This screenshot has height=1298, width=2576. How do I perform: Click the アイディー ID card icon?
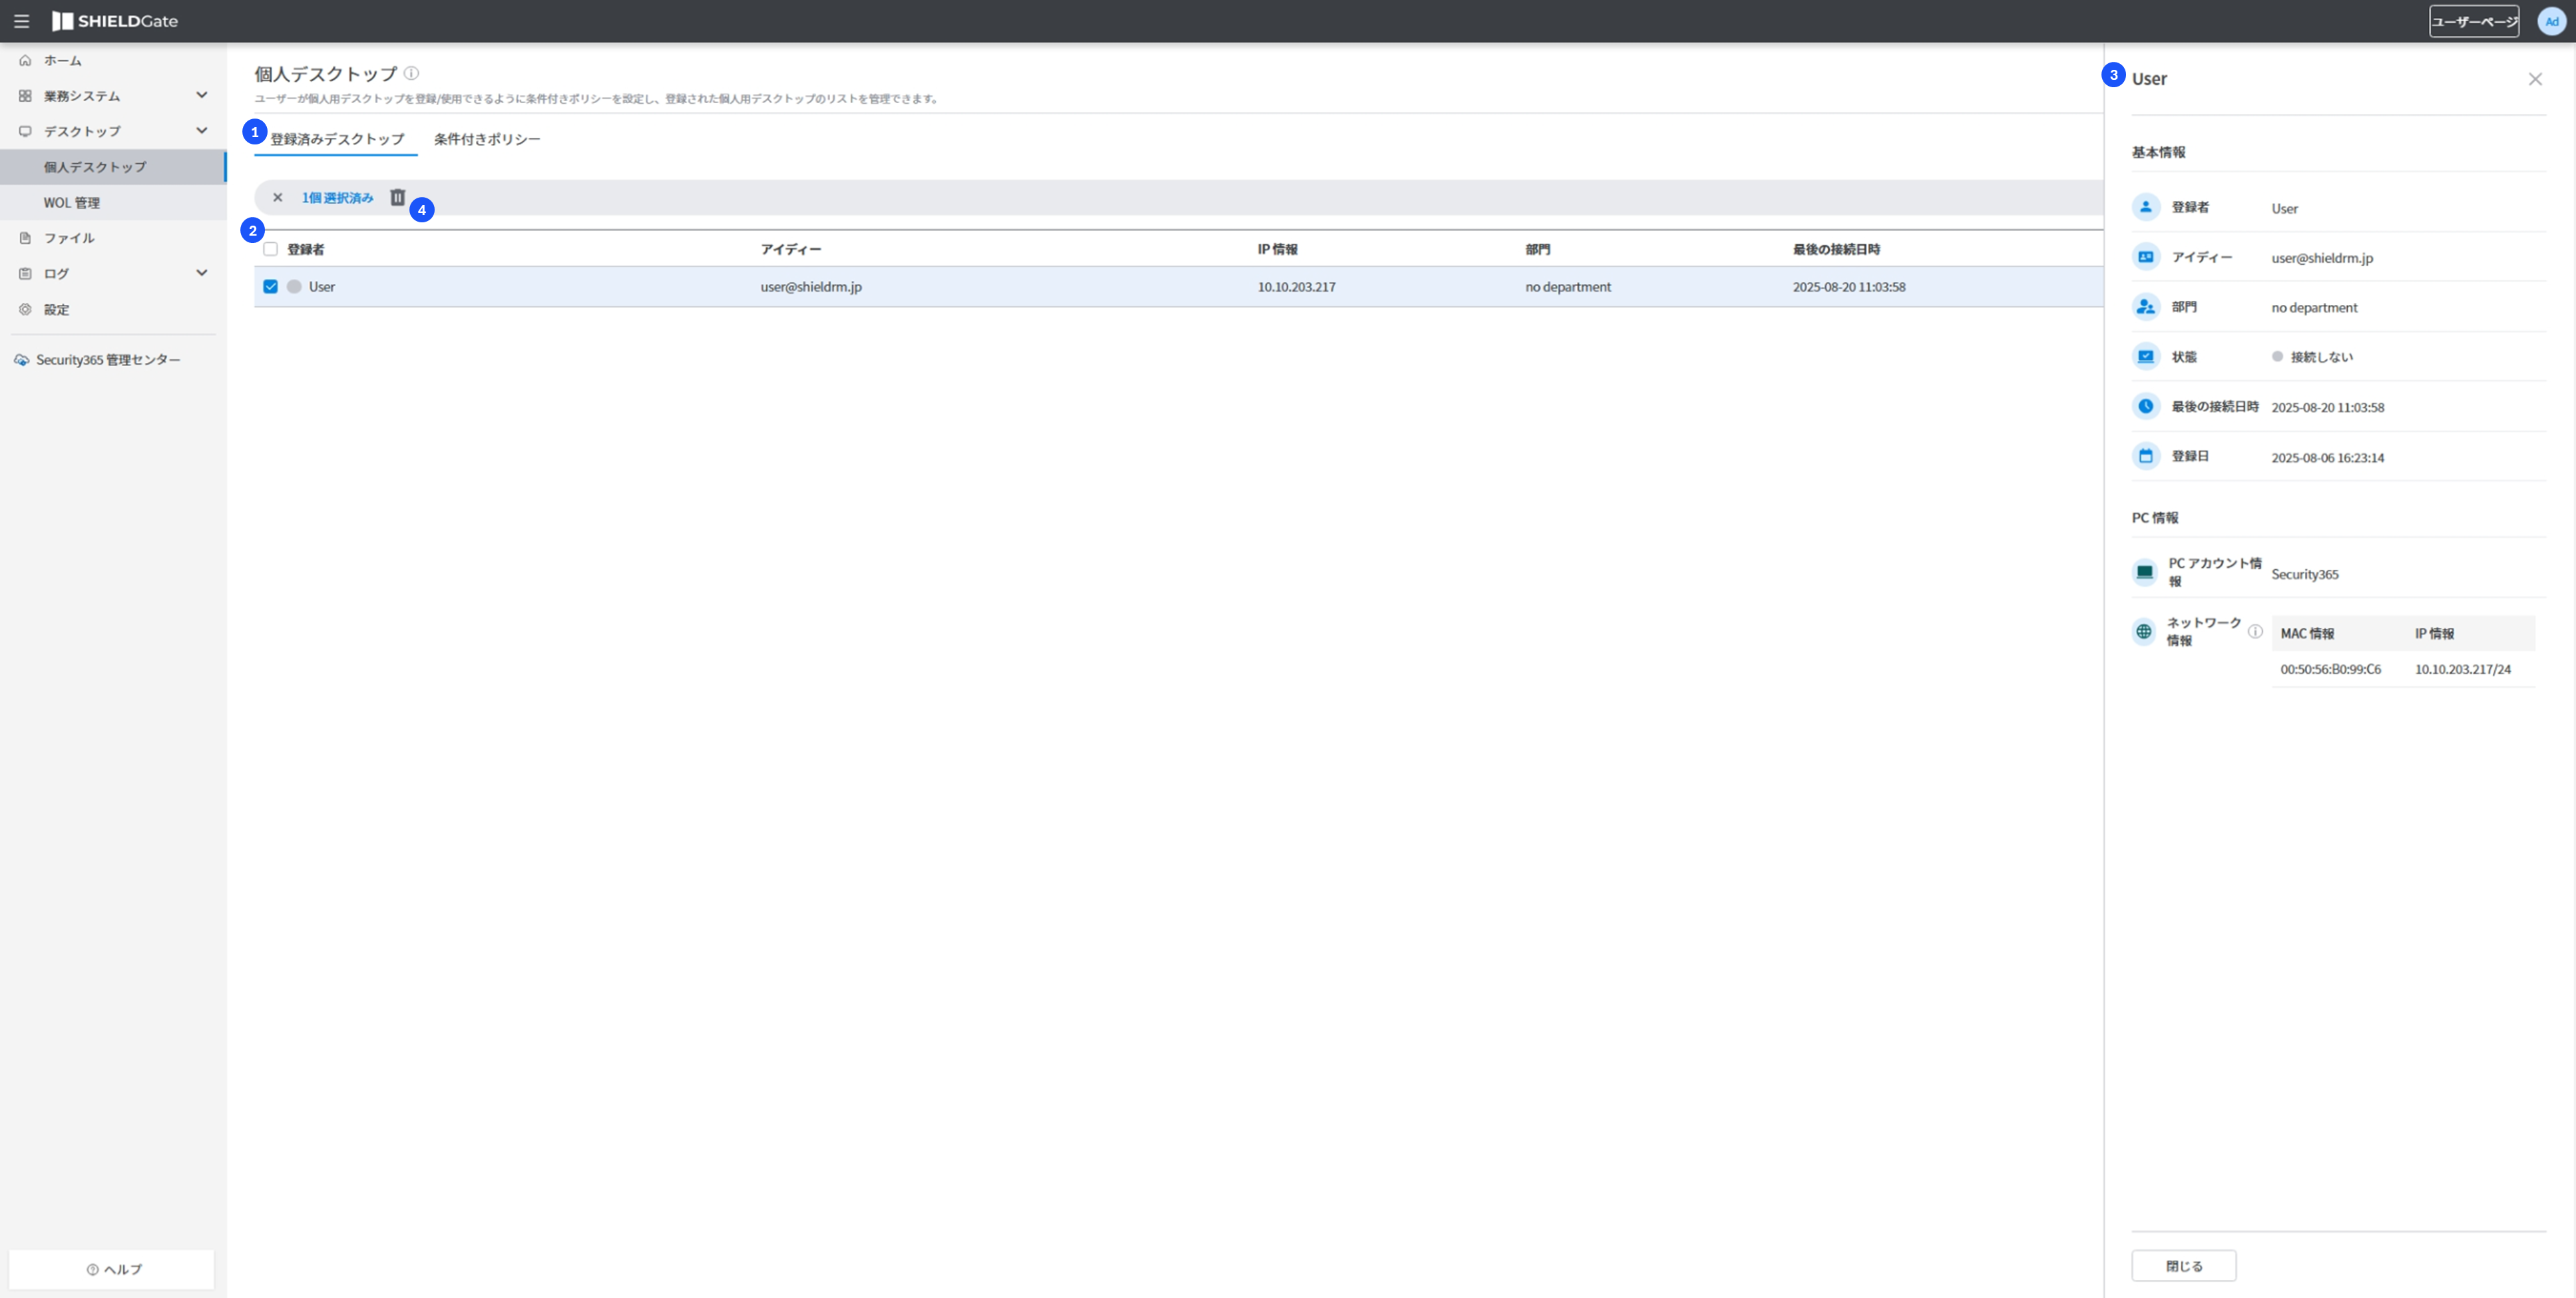point(2145,257)
